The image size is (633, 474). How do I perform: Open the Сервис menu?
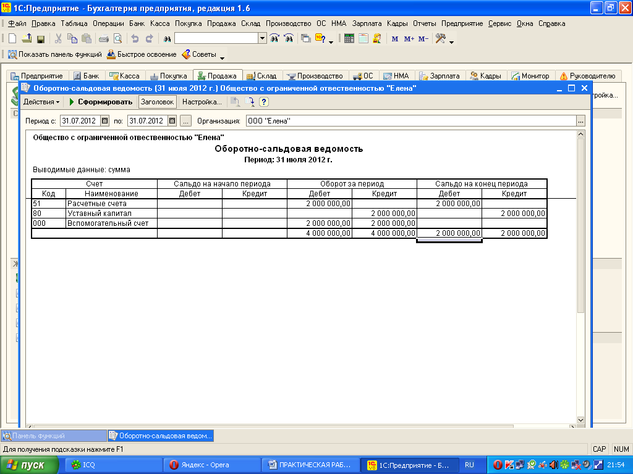point(499,24)
